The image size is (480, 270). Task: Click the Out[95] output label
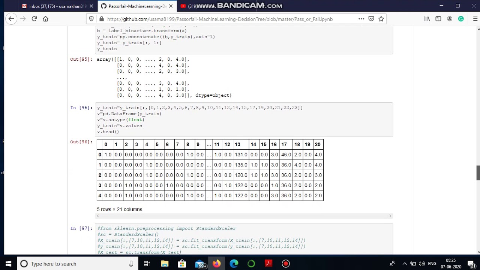click(81, 59)
